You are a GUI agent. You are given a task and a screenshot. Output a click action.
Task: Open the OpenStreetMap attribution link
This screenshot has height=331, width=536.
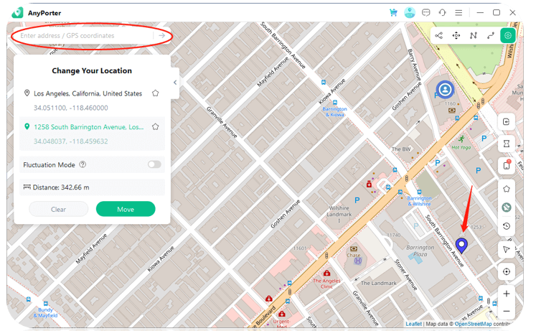(473, 324)
